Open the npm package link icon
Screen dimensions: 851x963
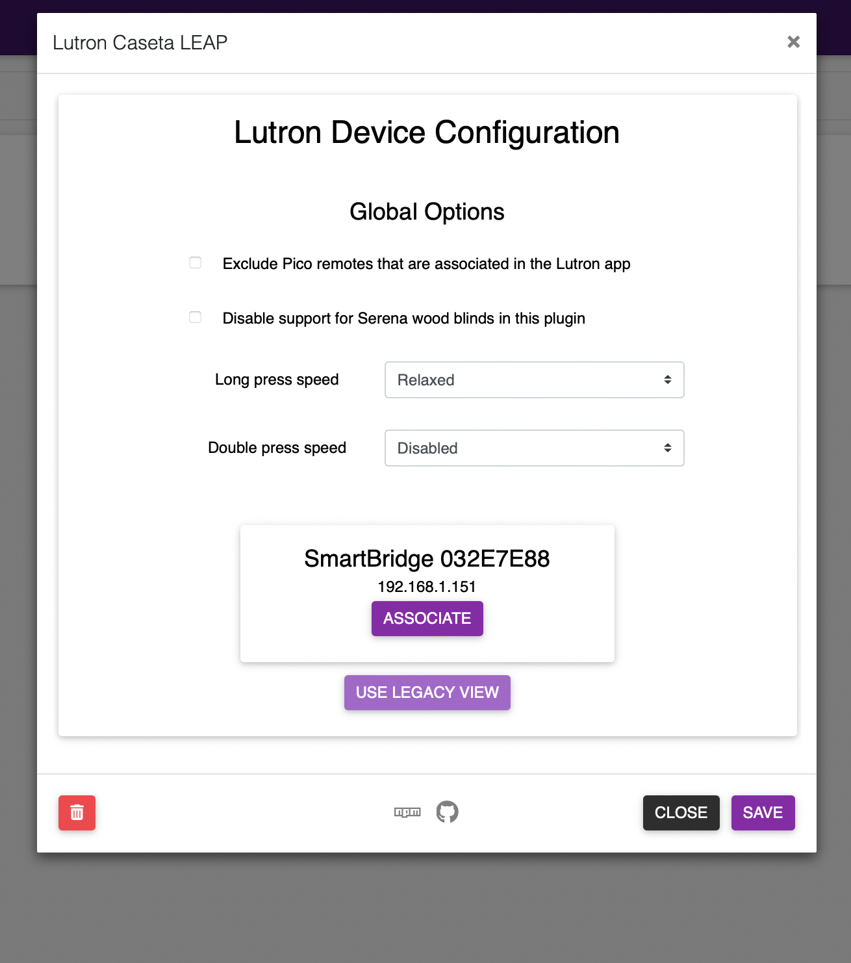pyautogui.click(x=407, y=812)
